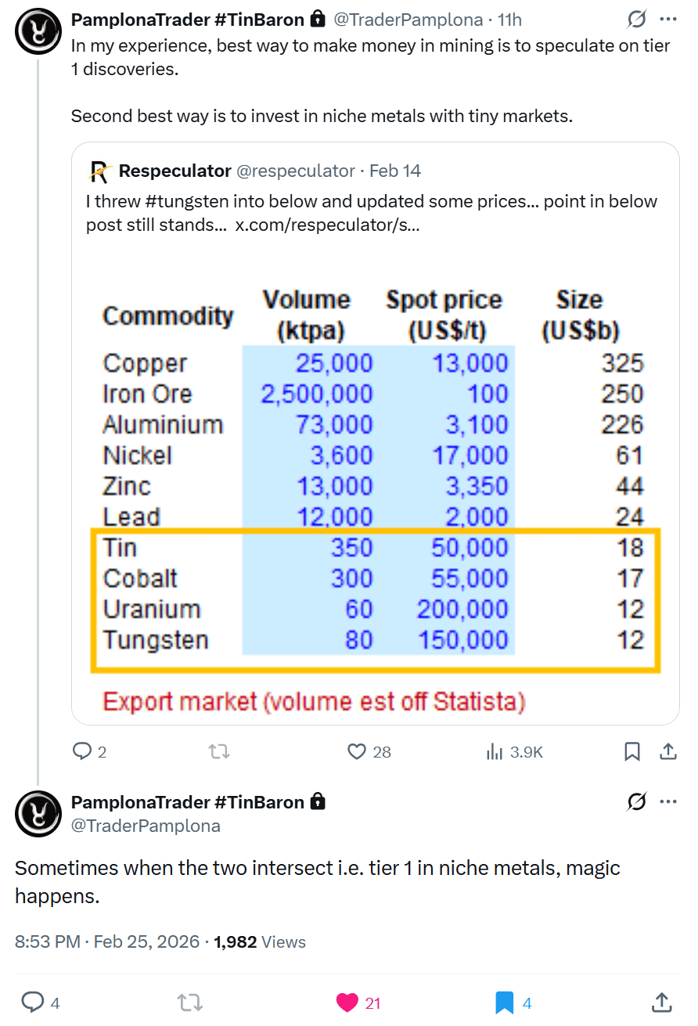Image resolution: width=698 pixels, height=1026 pixels.
Task: Share the main tweet at bottom
Action: click(661, 1003)
